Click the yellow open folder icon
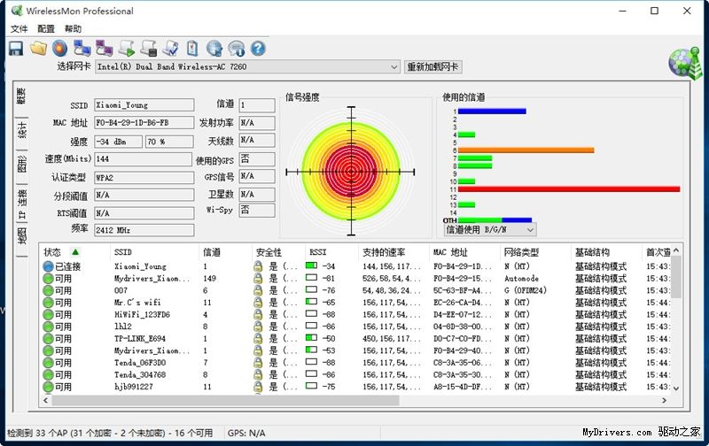Image resolution: width=709 pixels, height=446 pixels. 38,49
